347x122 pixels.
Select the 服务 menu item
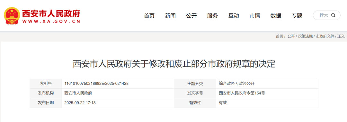pyautogui.click(x=212, y=16)
